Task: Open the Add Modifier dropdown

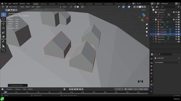Action: pos(167,63)
